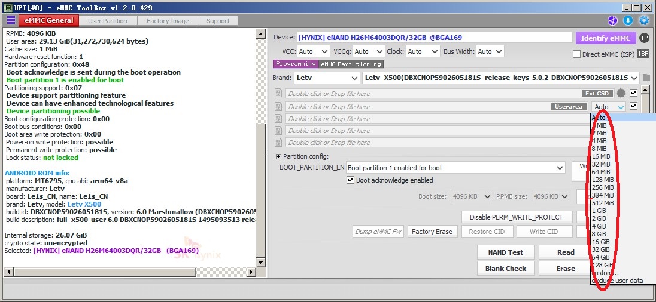Switch to Factory Image tab

click(x=168, y=21)
